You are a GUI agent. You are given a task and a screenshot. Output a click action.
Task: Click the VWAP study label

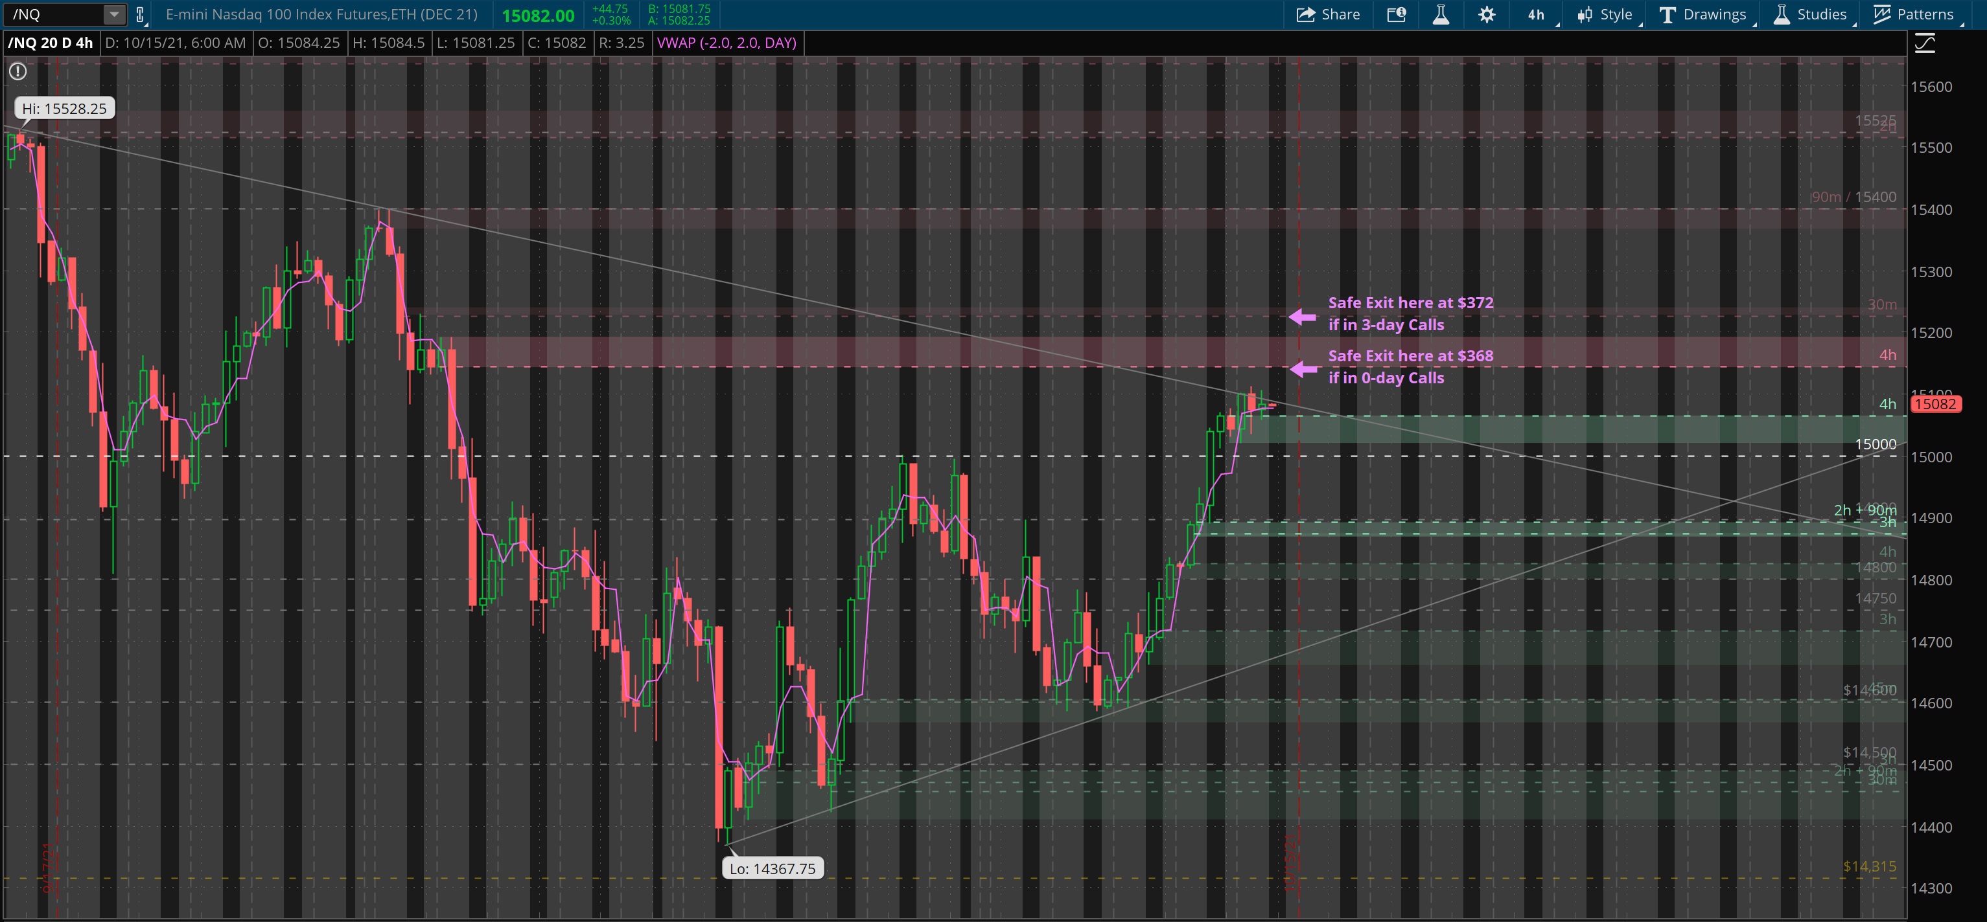(x=726, y=43)
